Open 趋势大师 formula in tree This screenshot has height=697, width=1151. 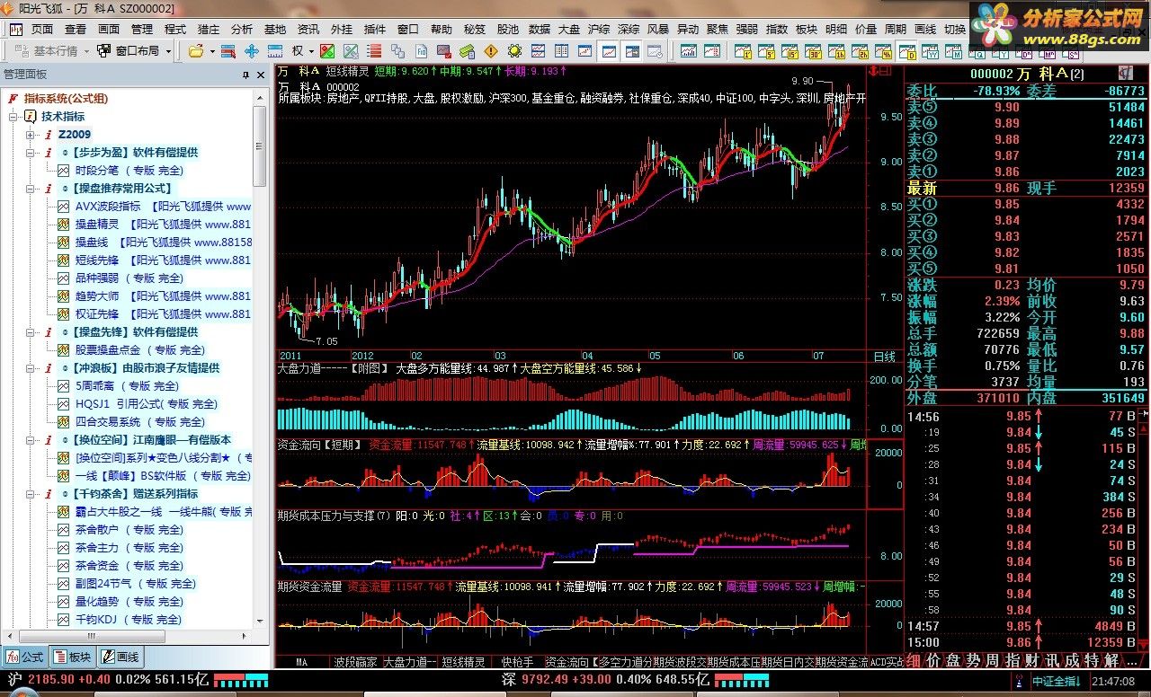pyautogui.click(x=163, y=296)
